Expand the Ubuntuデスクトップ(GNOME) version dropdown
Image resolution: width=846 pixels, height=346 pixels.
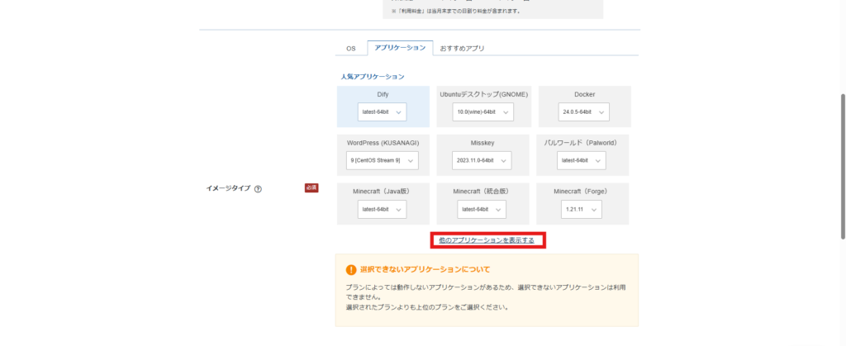(483, 111)
